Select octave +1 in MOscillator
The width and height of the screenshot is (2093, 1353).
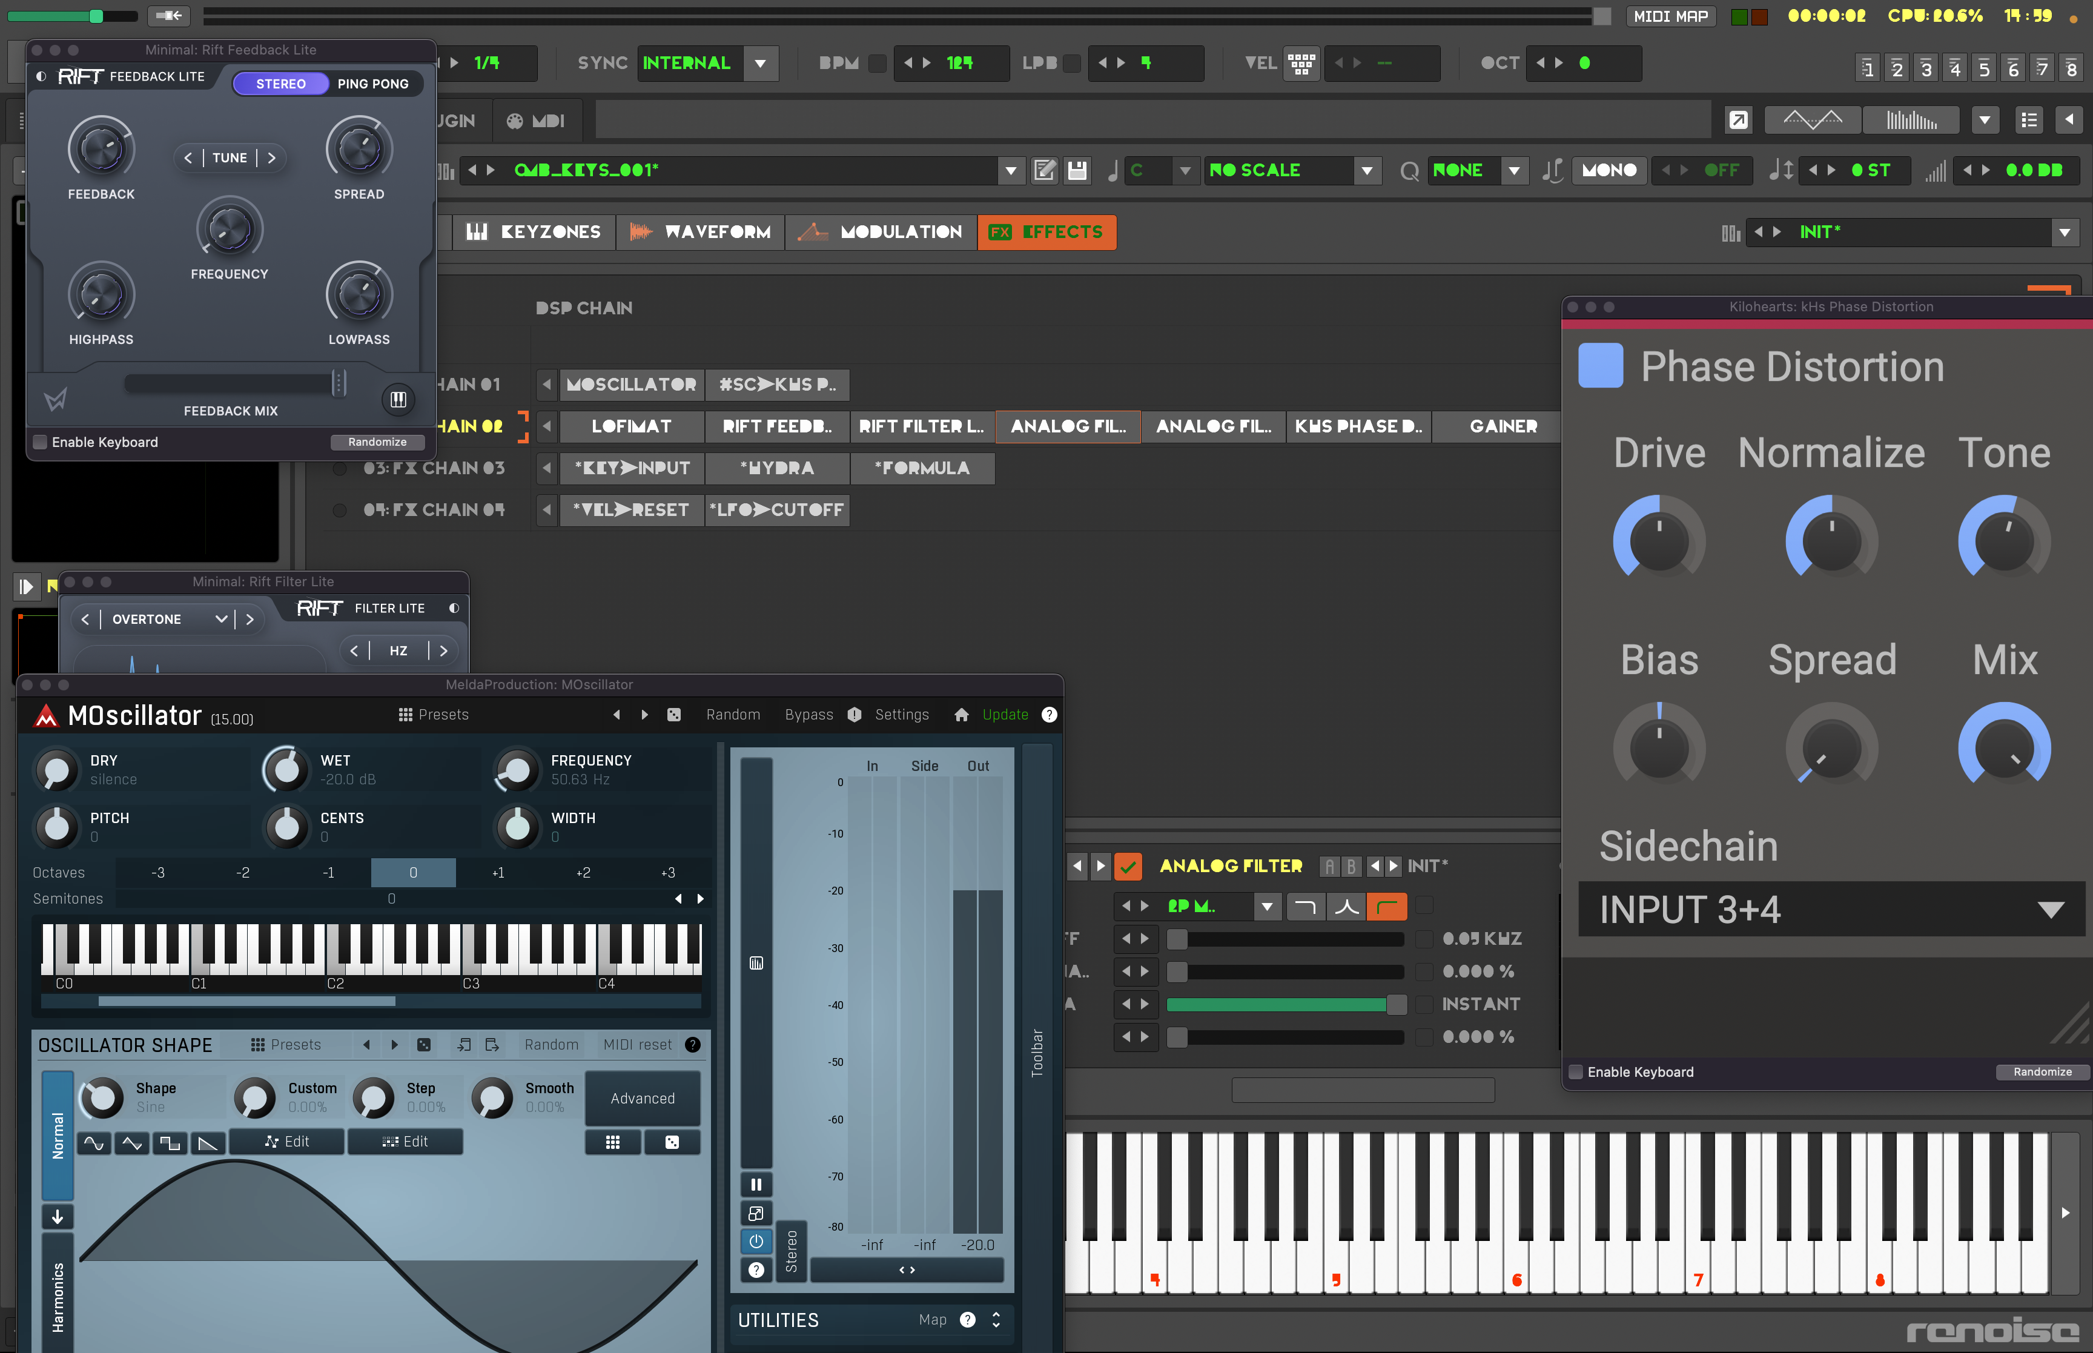click(x=498, y=872)
